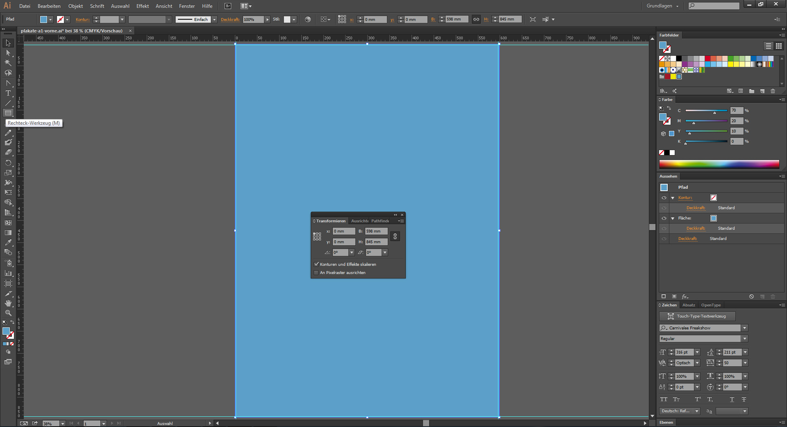Select the Column Graph tool
Image resolution: width=787 pixels, height=427 pixels.
tap(8, 273)
